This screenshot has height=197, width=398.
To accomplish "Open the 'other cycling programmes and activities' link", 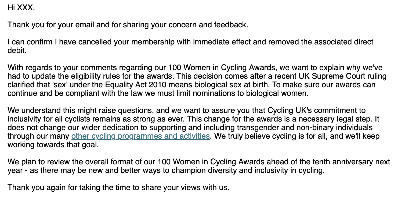I will 140,136.
